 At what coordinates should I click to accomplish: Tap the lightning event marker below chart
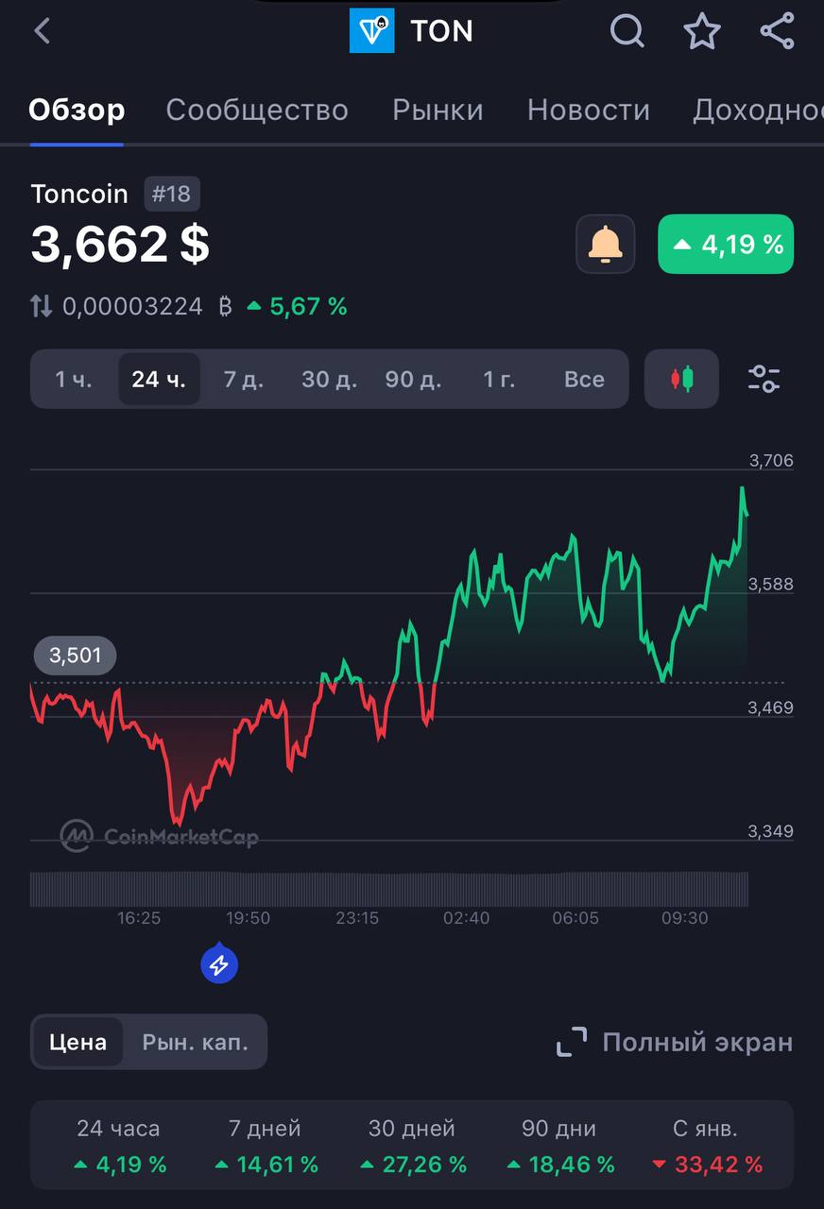[x=219, y=963]
